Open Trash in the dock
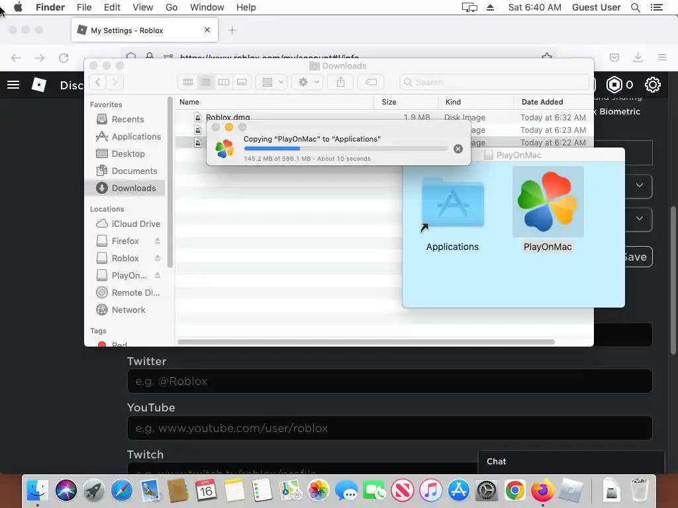Viewport: 678px width, 508px height. coord(640,491)
